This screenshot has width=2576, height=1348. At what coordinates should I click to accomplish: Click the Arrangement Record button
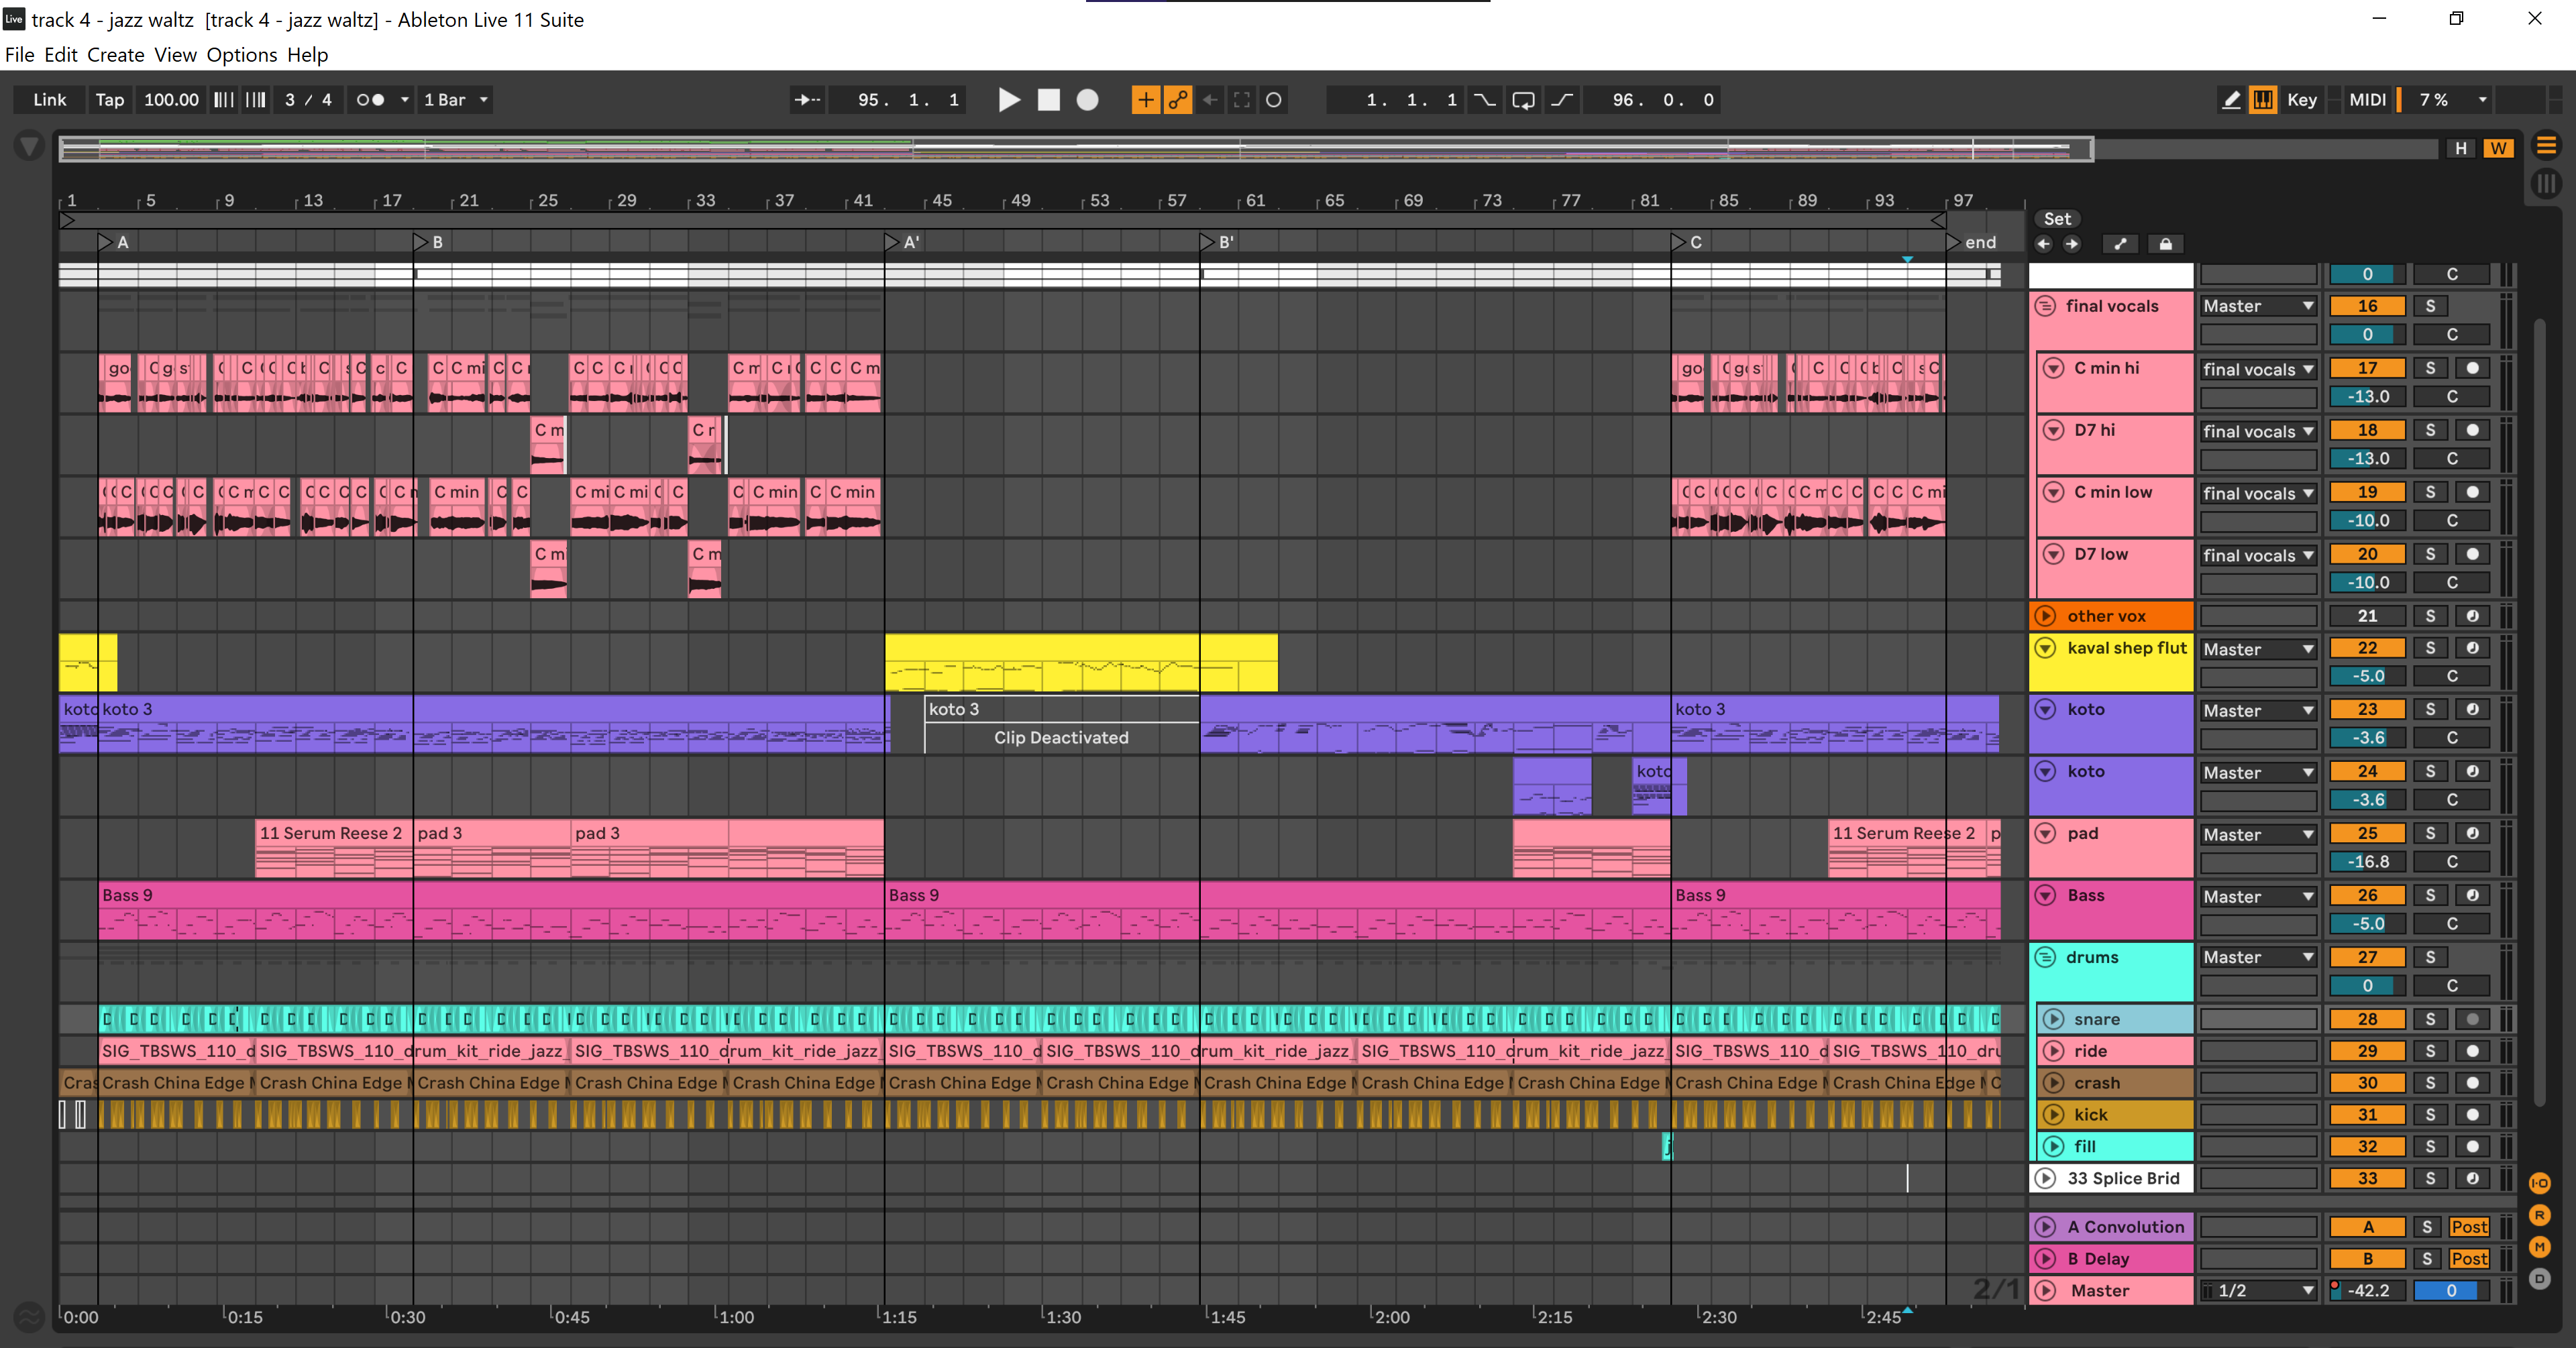click(1087, 100)
